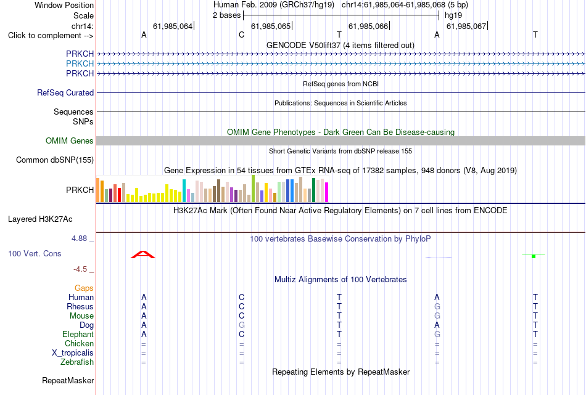Viewport: 586px width, 395px height.
Task: Open the 100 Vert. Cons track label
Action: click(35, 253)
